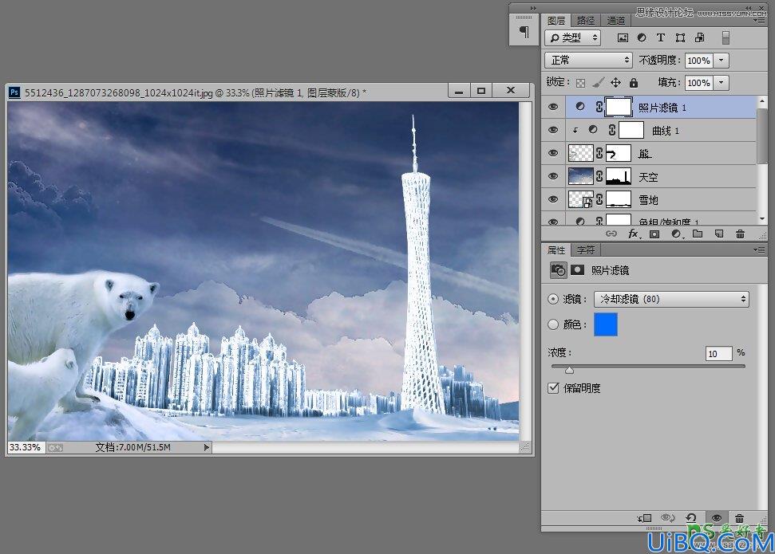Open the 正常 blend mode dropdown
Viewport: 775px width, 554px height.
(x=588, y=61)
